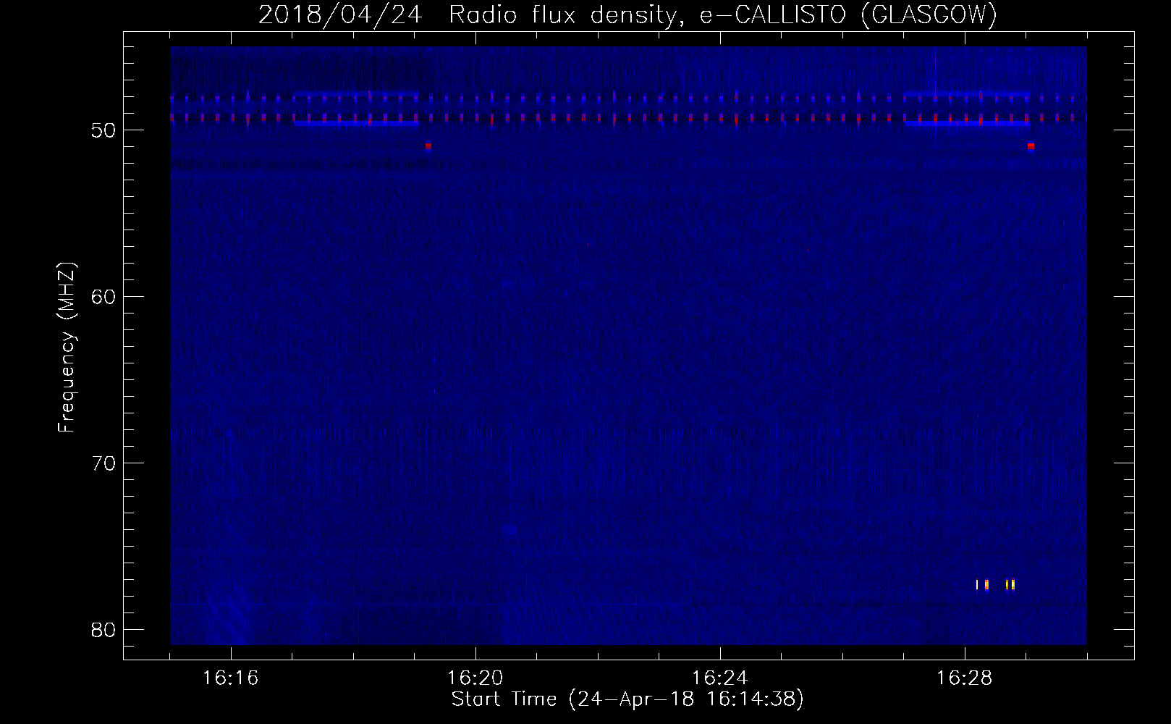This screenshot has width=1171, height=724.
Task: Click the 50 MHz frequency tick label
Action: point(103,130)
